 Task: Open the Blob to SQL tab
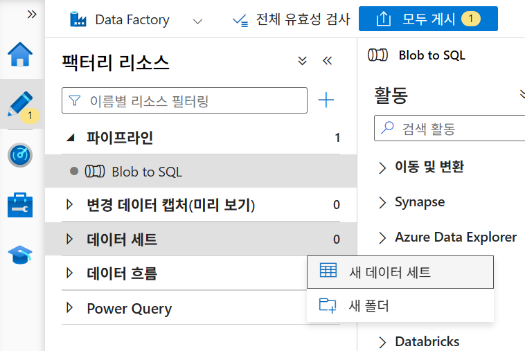coord(416,55)
